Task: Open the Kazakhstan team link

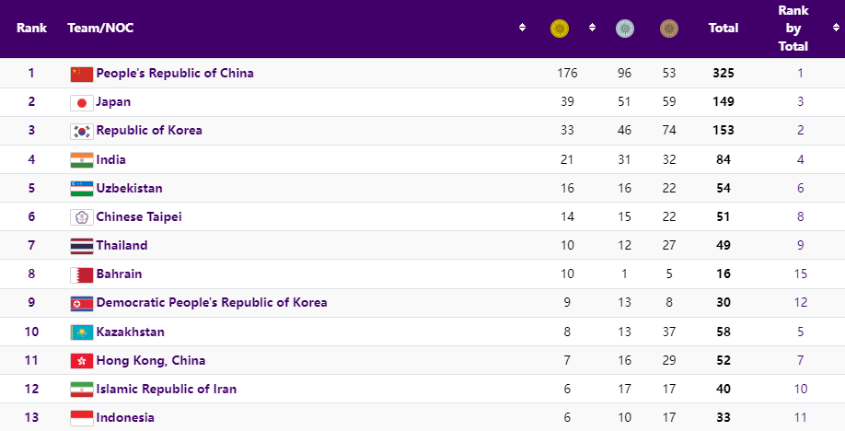Action: (x=131, y=332)
